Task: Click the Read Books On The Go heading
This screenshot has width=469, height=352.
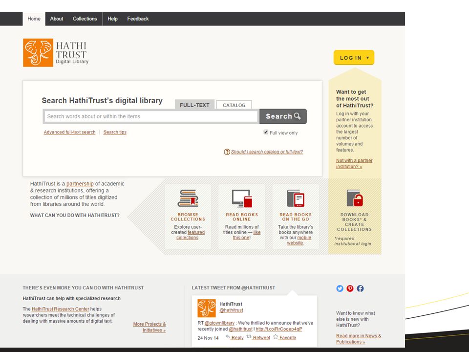Action: tap(296, 217)
